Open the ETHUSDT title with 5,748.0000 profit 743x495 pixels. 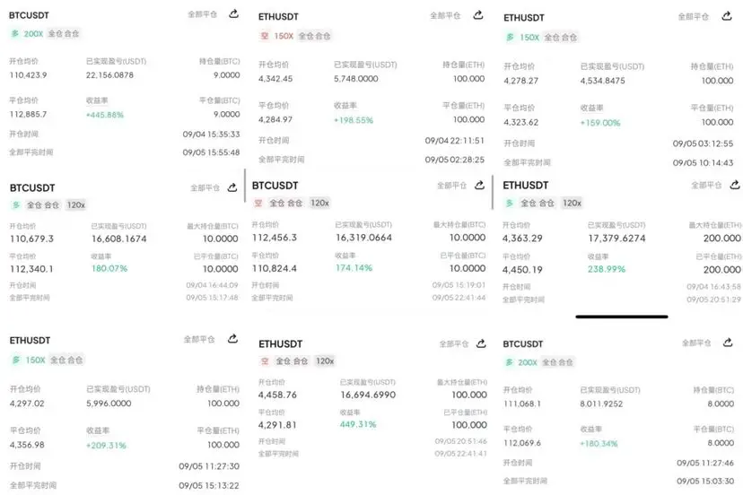[278, 16]
